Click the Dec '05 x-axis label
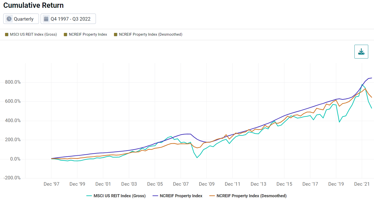 (155, 184)
